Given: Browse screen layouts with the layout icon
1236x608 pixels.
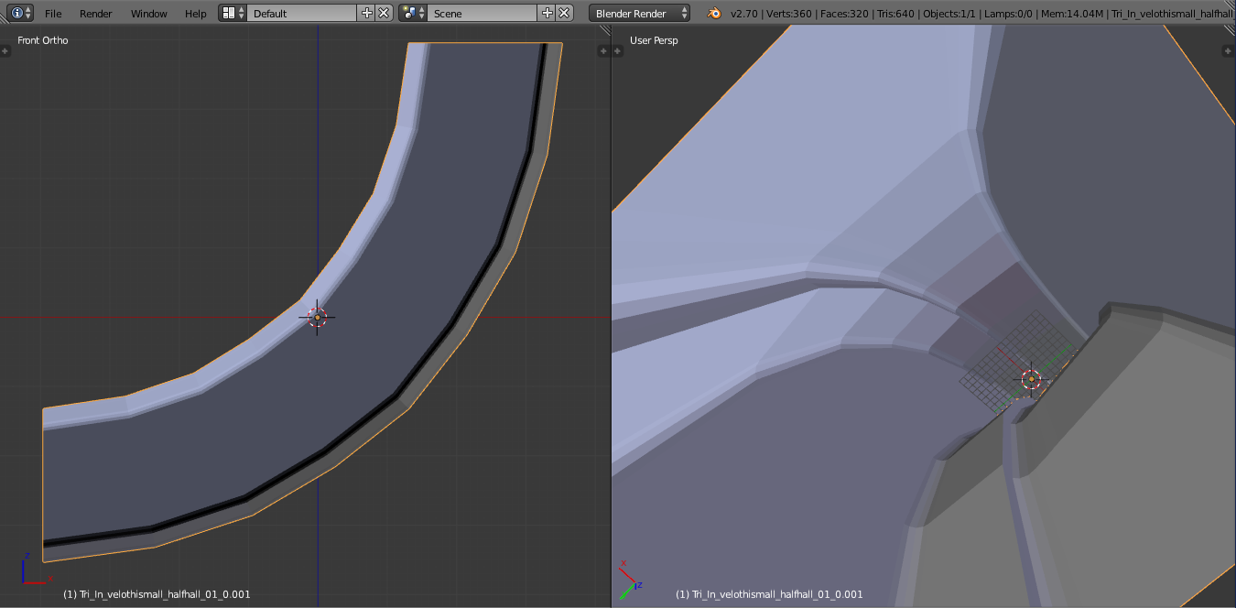Looking at the screenshot, I should pos(233,13).
